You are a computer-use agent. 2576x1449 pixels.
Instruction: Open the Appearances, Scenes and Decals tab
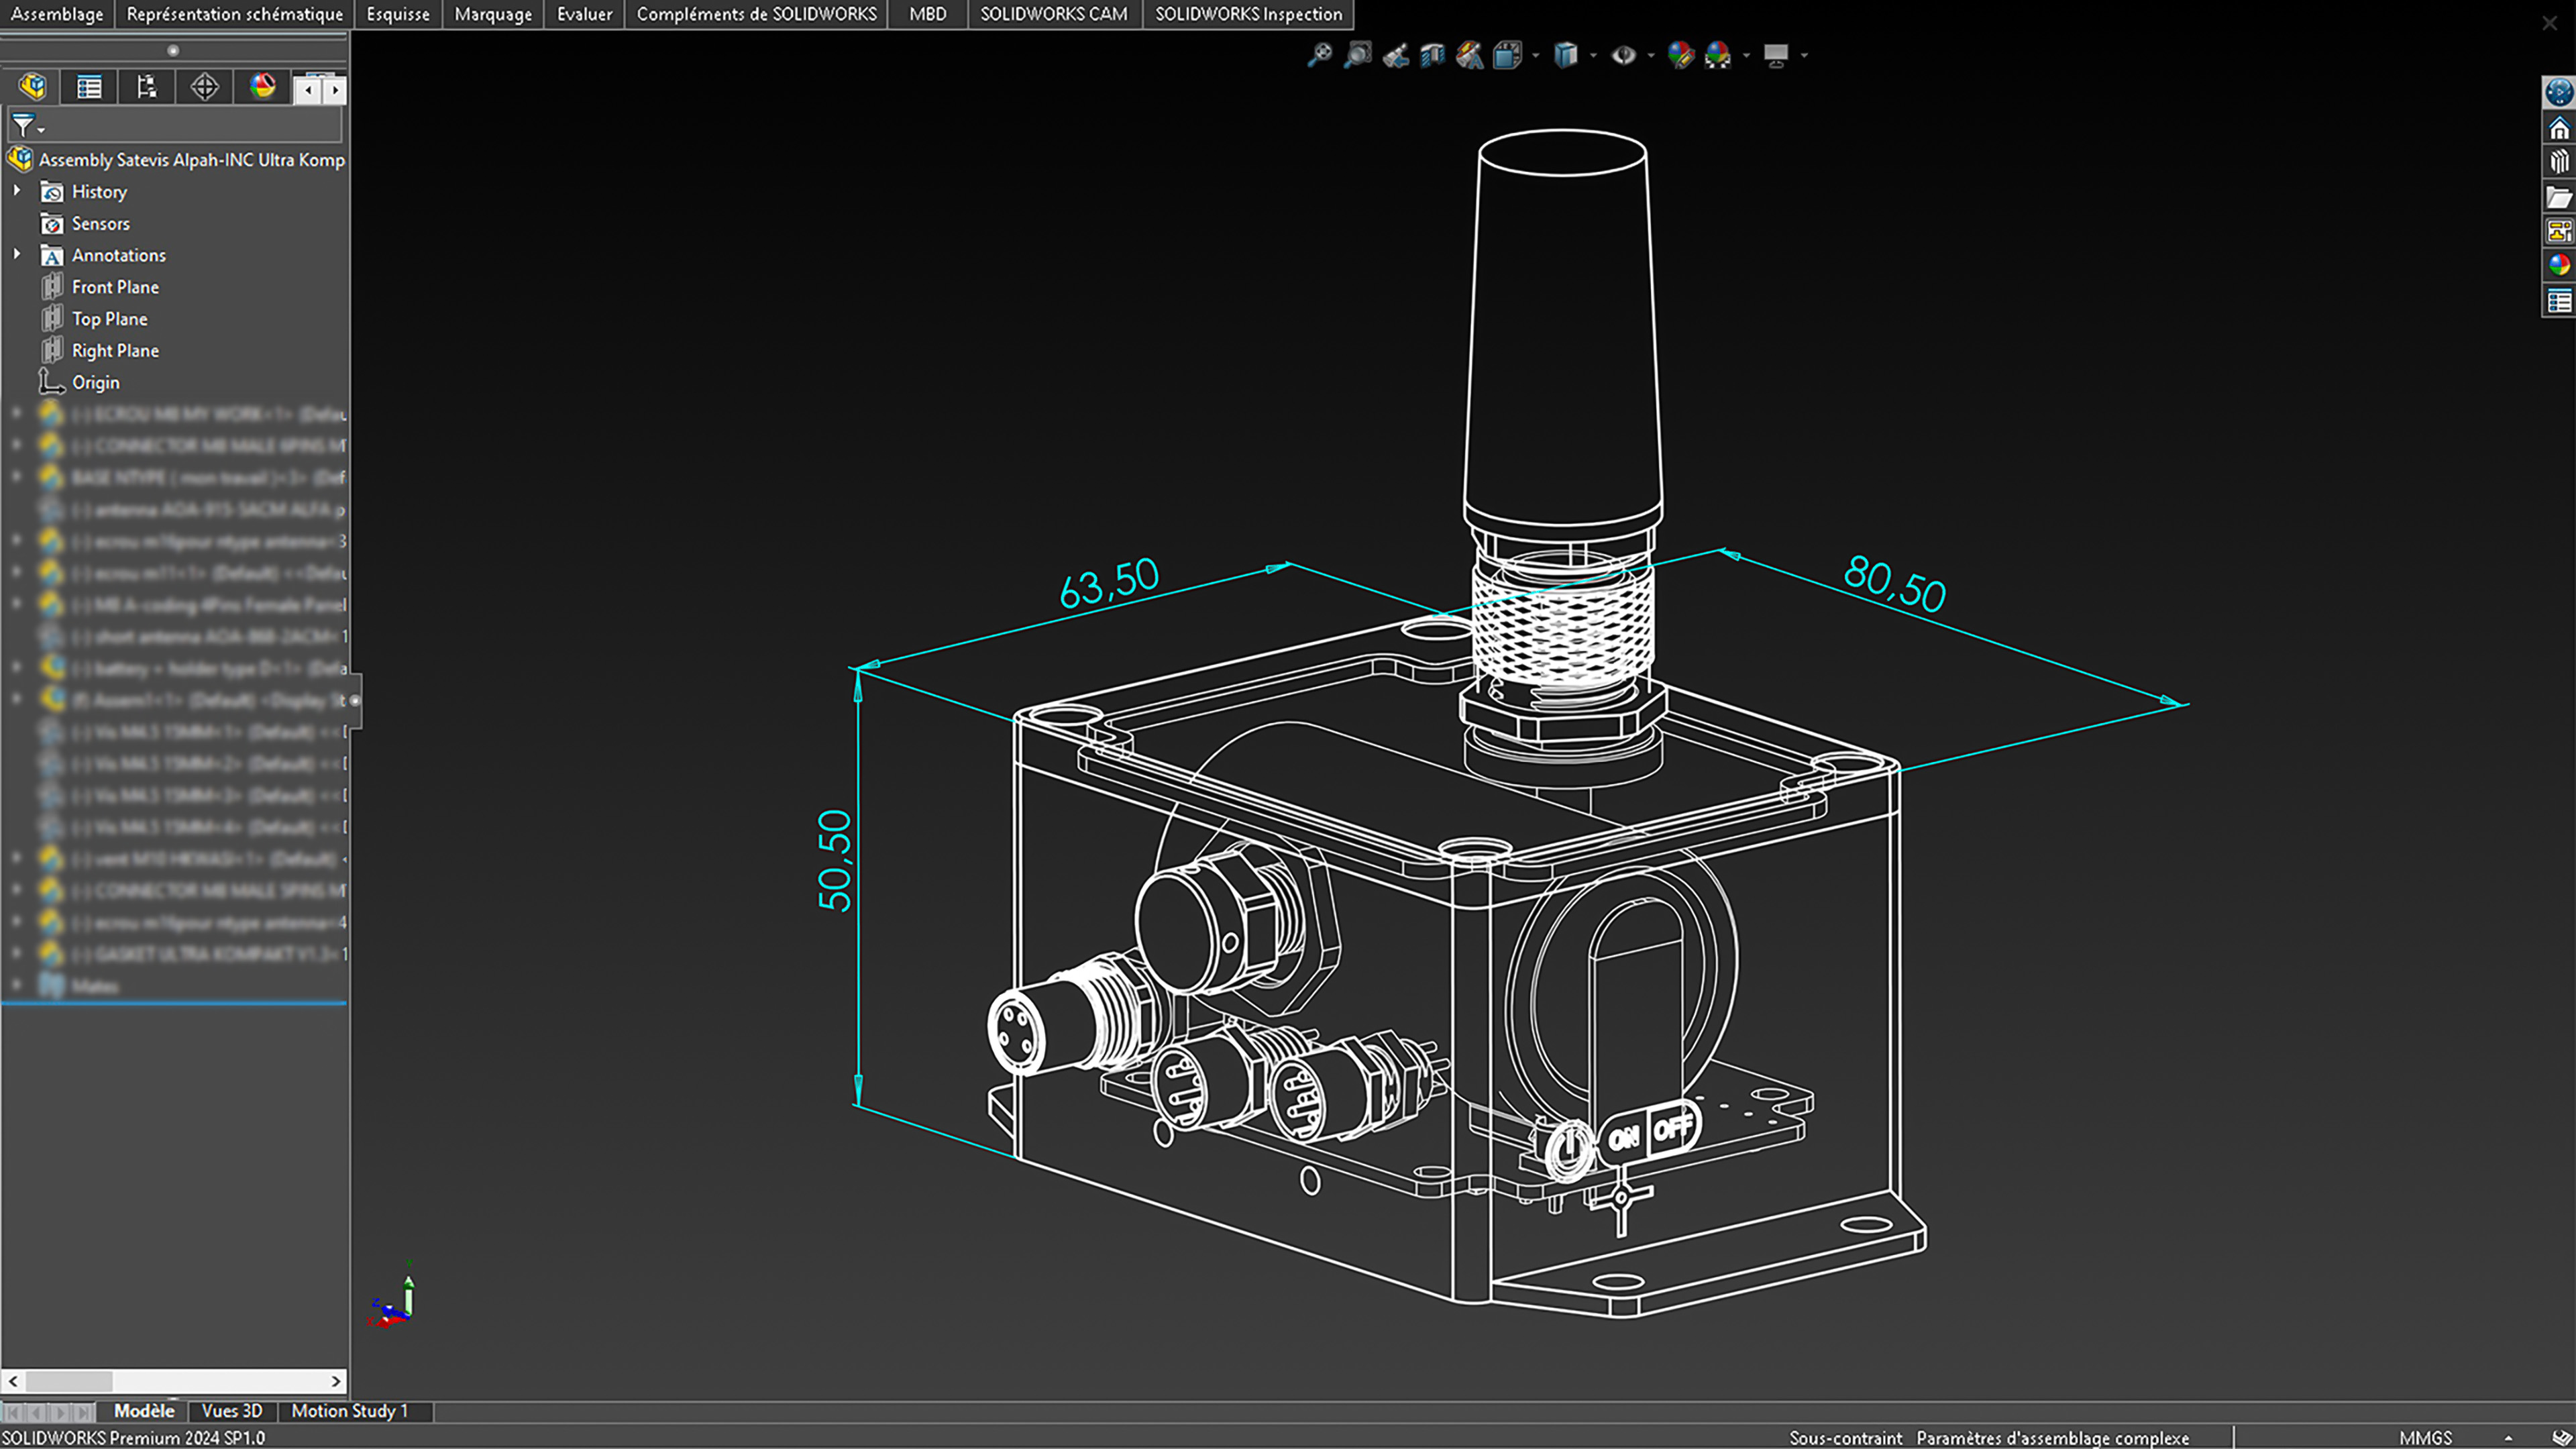point(2559,265)
